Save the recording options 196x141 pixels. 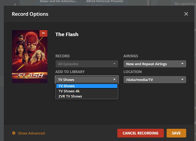coord(176,133)
